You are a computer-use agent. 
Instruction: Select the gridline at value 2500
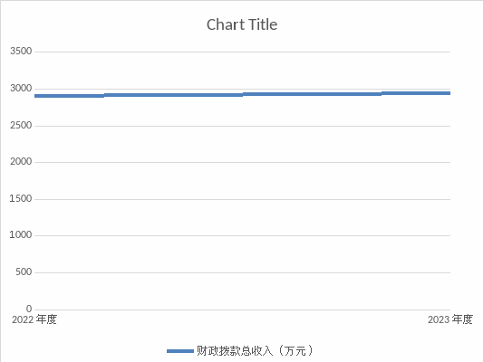tap(243, 126)
